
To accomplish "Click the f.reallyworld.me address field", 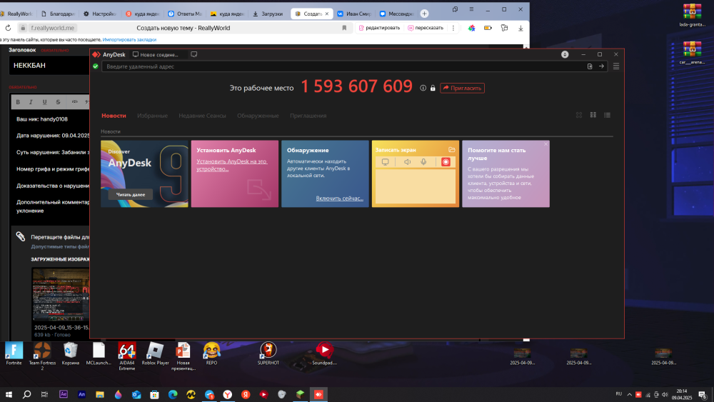I will (x=52, y=28).
